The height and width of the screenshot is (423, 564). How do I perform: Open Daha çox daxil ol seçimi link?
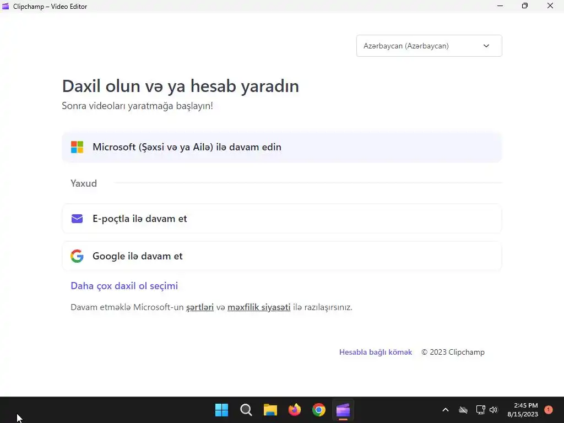(x=124, y=286)
